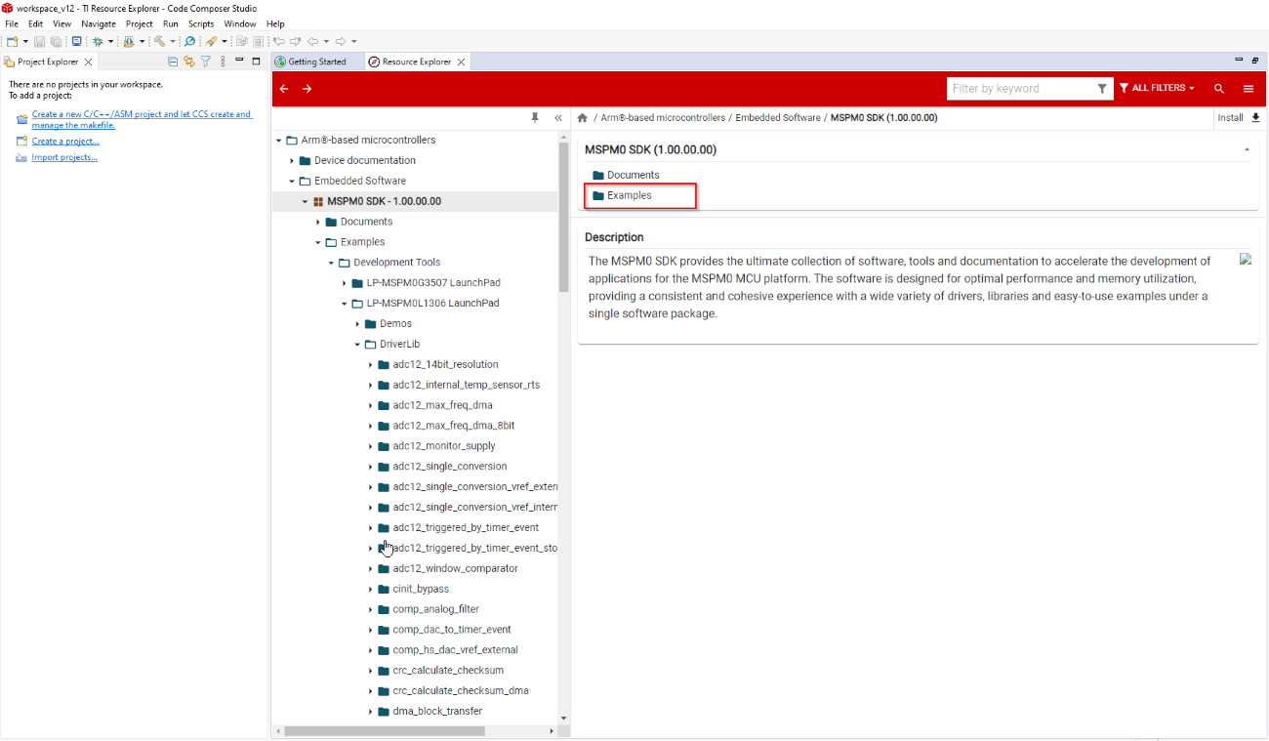Image resolution: width=1269 pixels, height=741 pixels.
Task: Open the hamburger menu in Resource Explorer
Action: [1249, 89]
